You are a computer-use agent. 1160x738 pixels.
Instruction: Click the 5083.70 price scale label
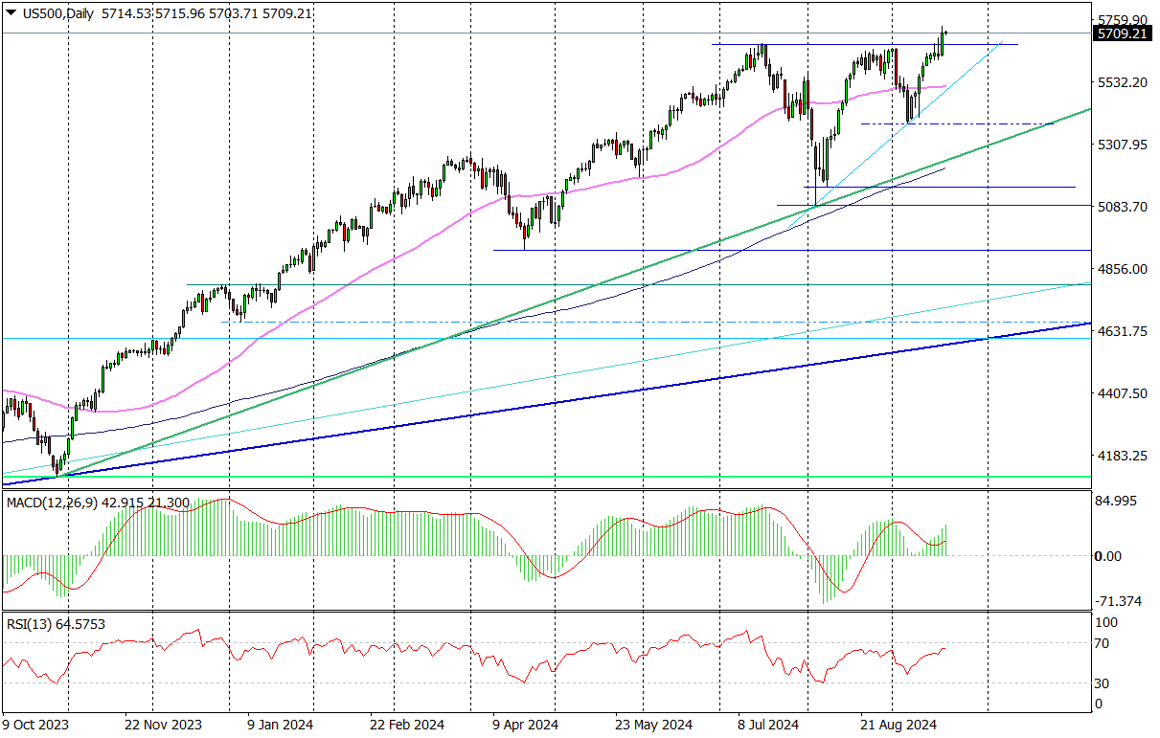tap(1123, 207)
